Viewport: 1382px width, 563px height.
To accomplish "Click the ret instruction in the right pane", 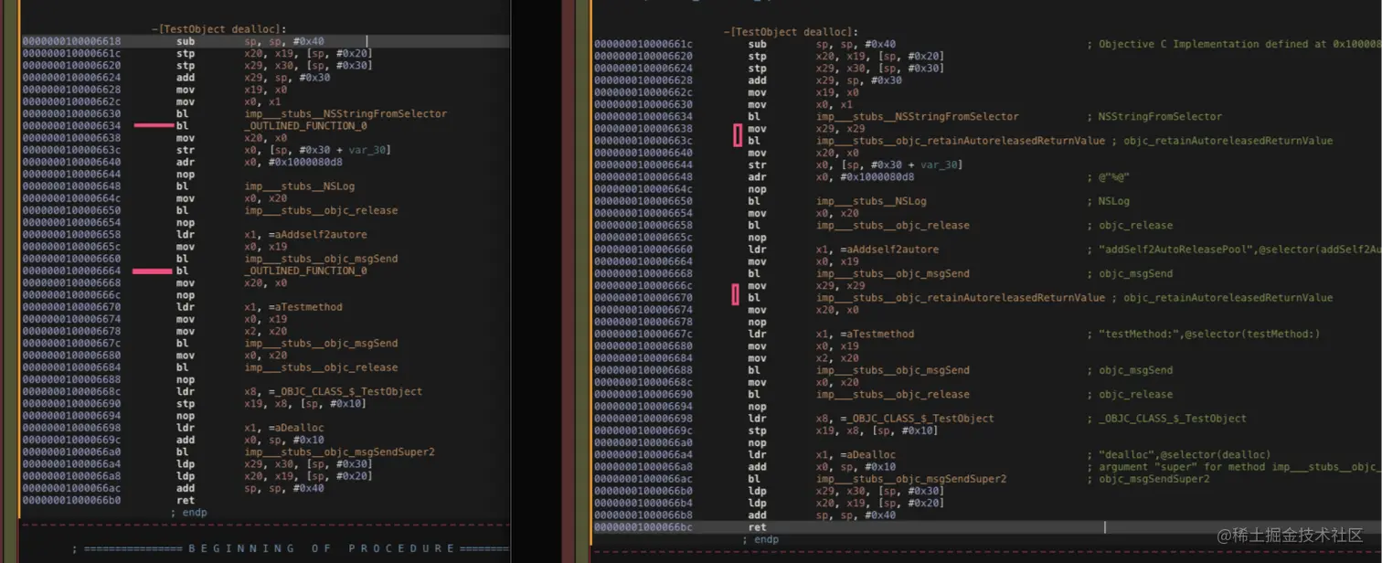I will (x=758, y=527).
